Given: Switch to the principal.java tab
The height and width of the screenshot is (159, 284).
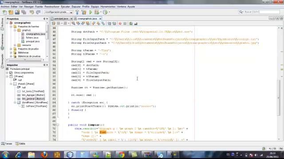Looking at the screenshot, I should [x=61, y=19].
